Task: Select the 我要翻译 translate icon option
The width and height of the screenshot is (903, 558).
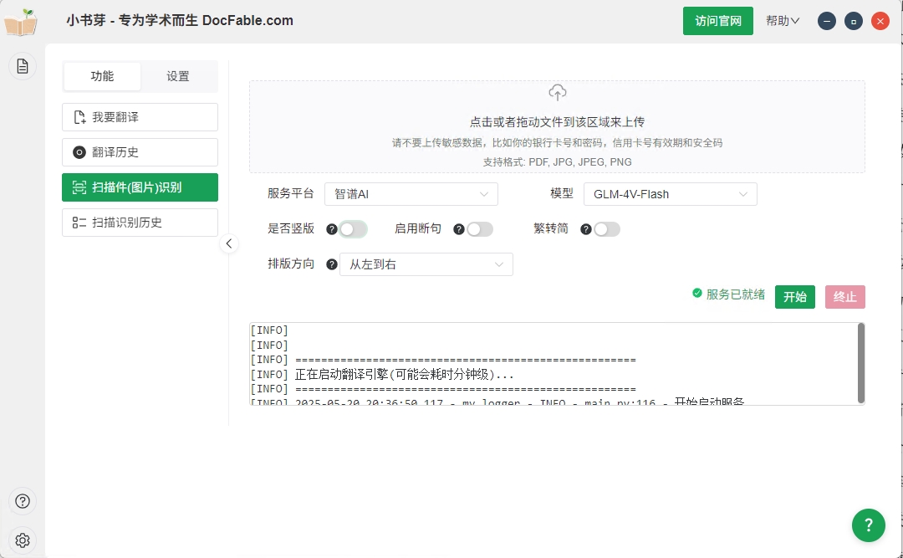Action: 140,116
